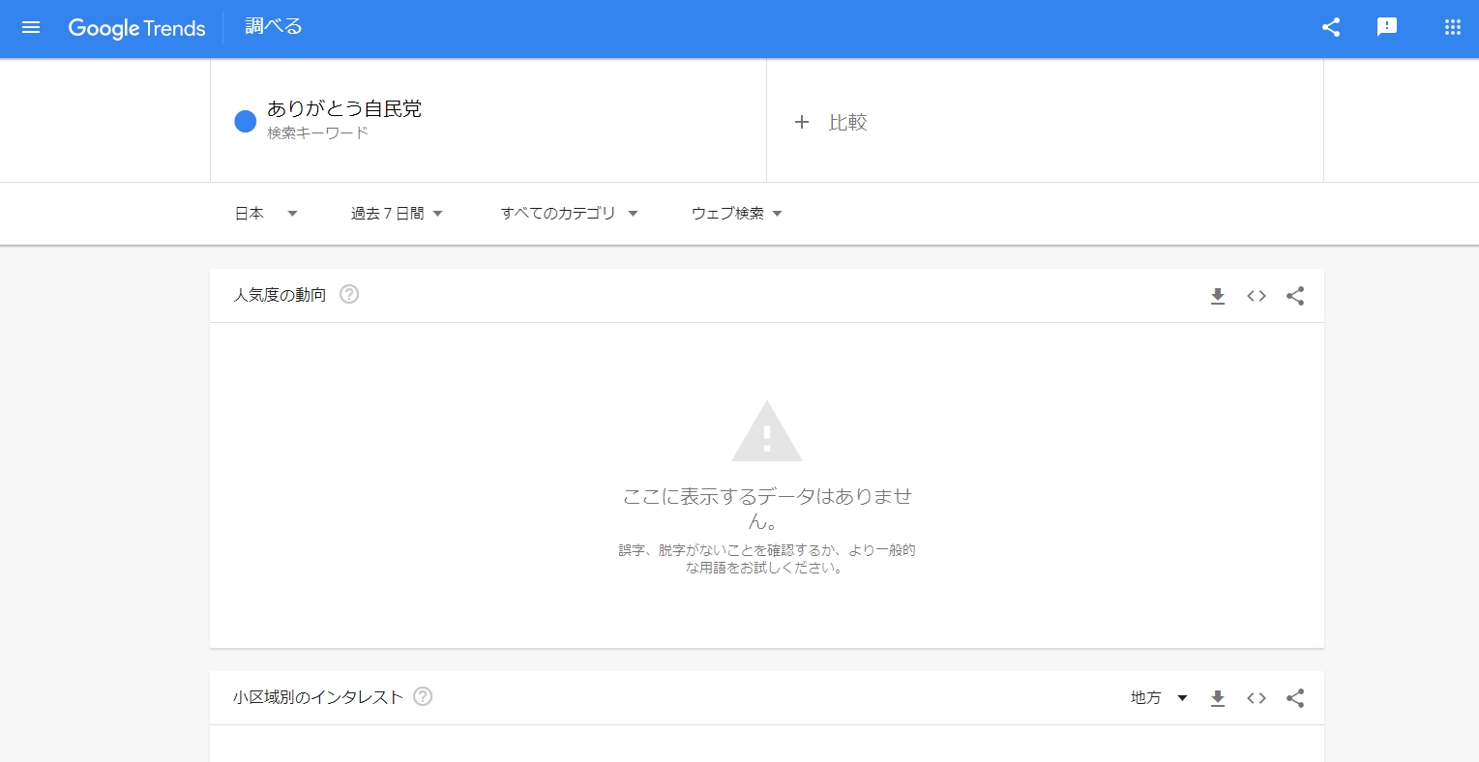Screen dimensions: 1479x762
Task: Open the 地方 resolution dropdown
Action: pyautogui.click(x=1159, y=698)
